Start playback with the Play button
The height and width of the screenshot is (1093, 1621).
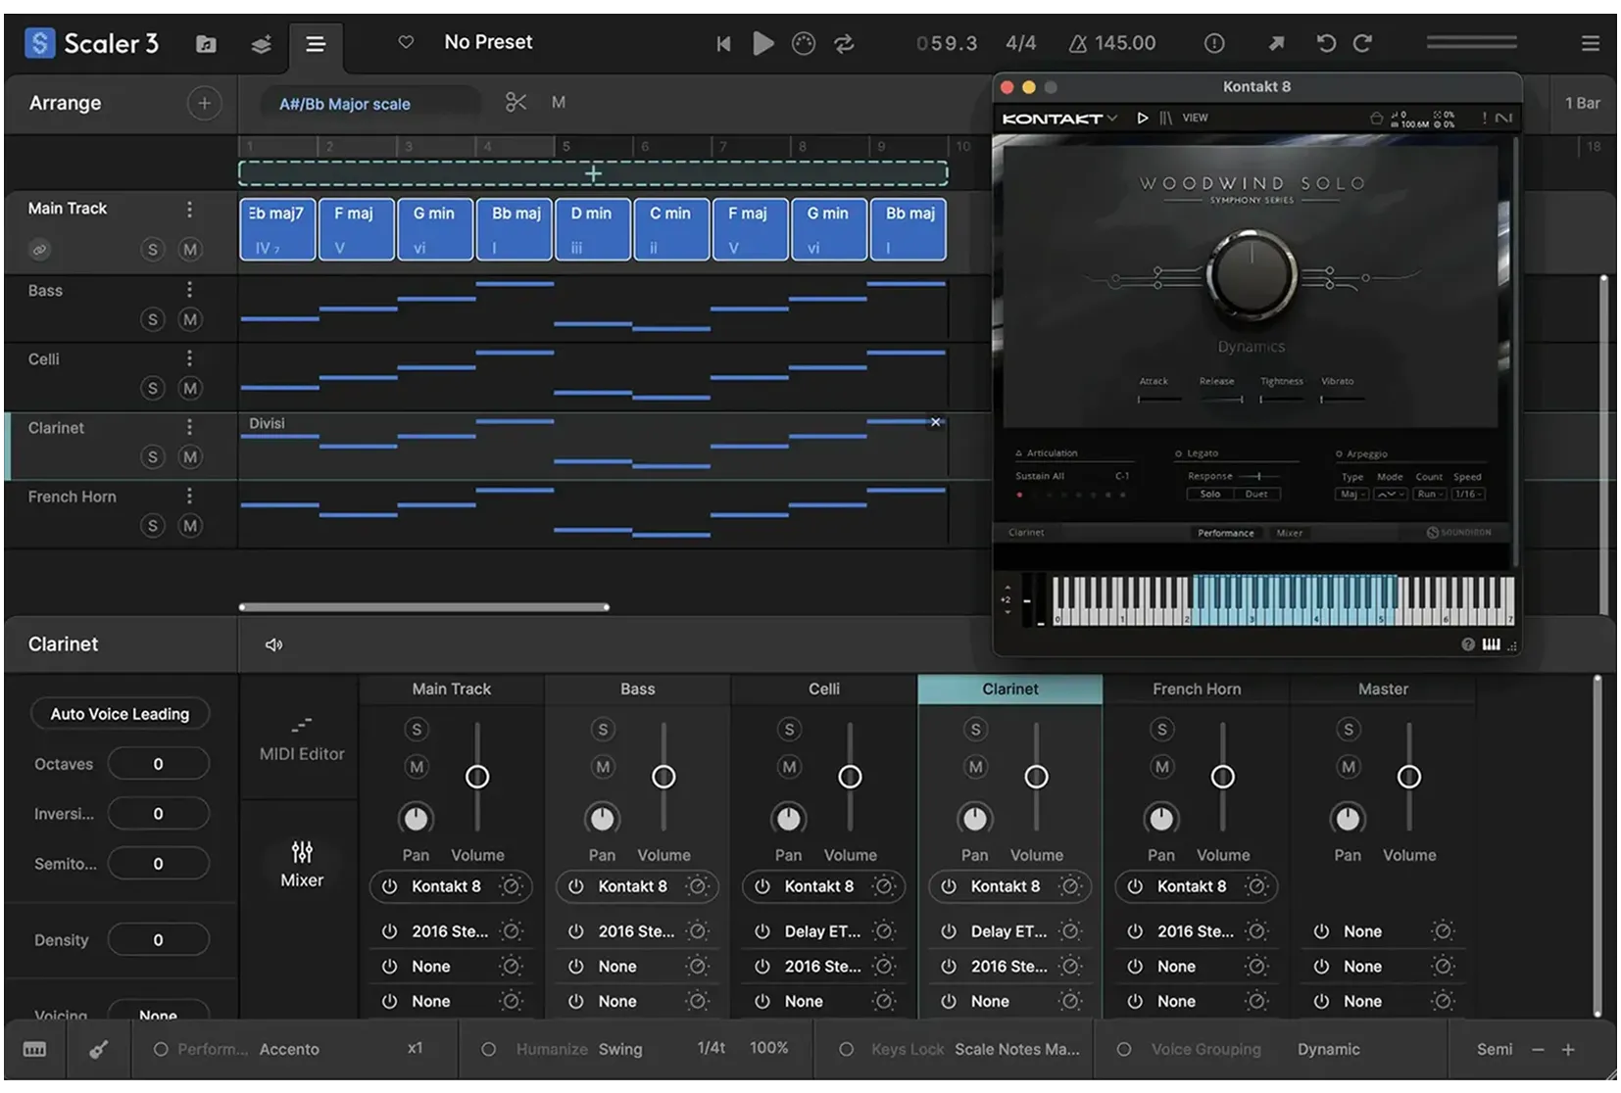point(763,43)
